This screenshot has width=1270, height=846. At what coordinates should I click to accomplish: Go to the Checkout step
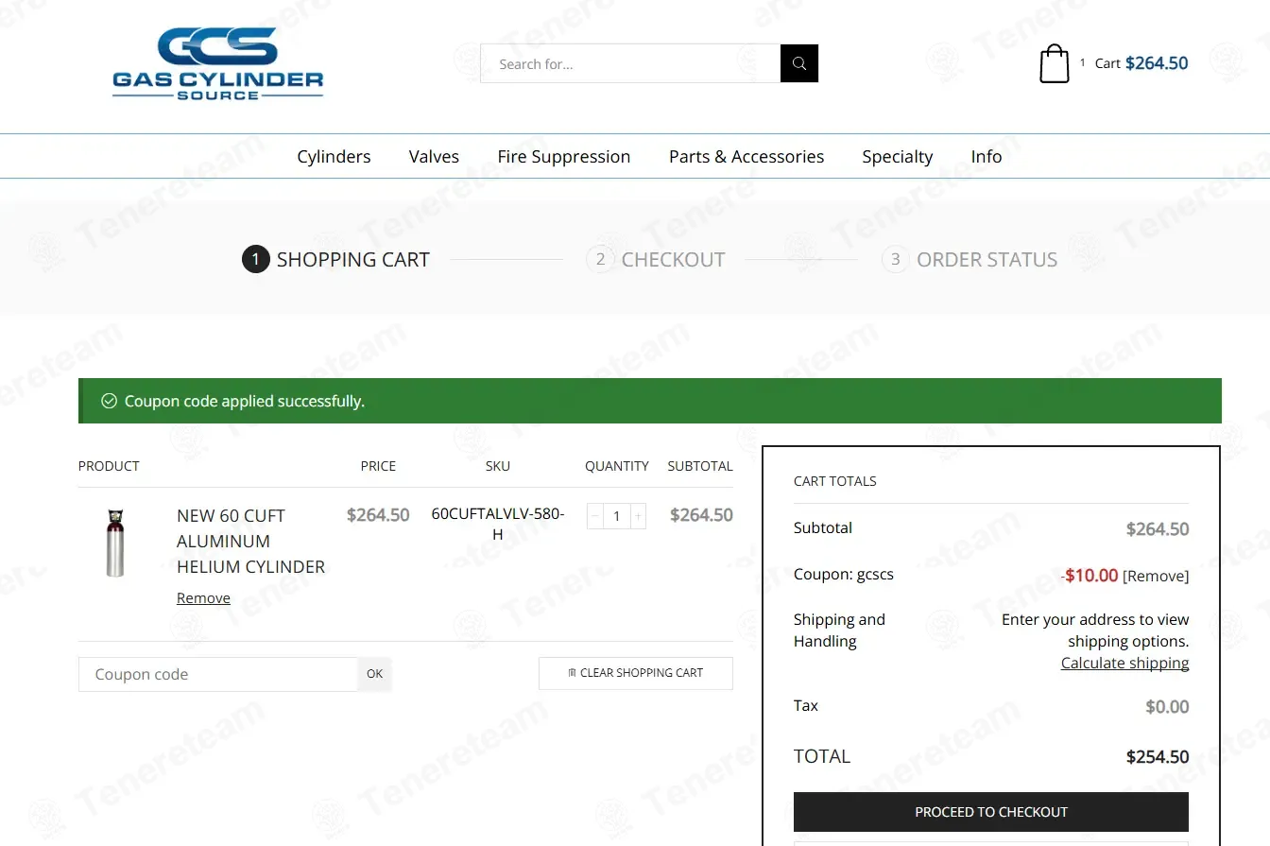(x=656, y=259)
